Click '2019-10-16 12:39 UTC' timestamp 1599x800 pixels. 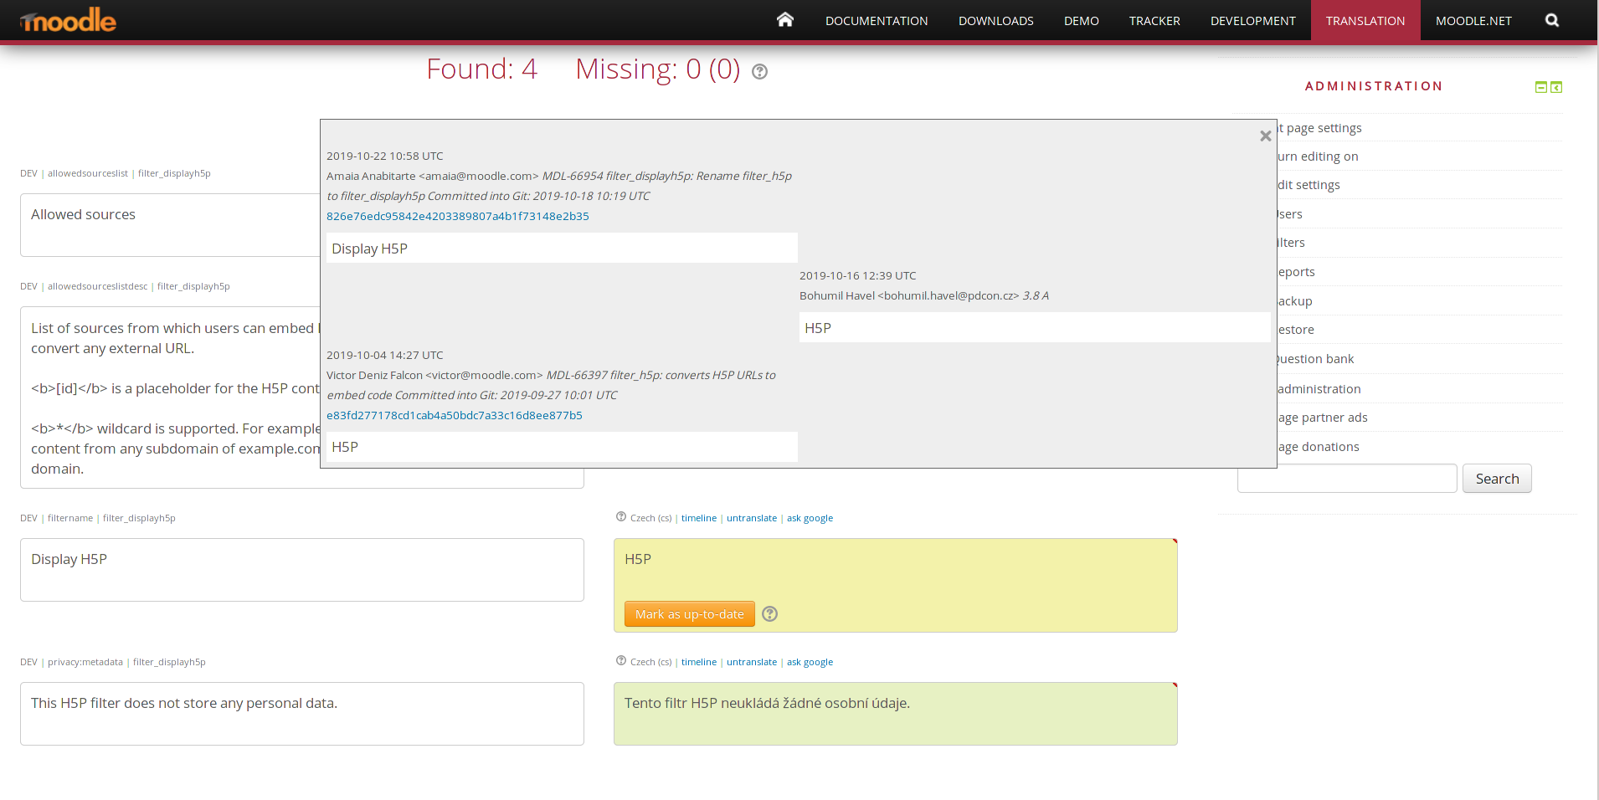coord(858,275)
